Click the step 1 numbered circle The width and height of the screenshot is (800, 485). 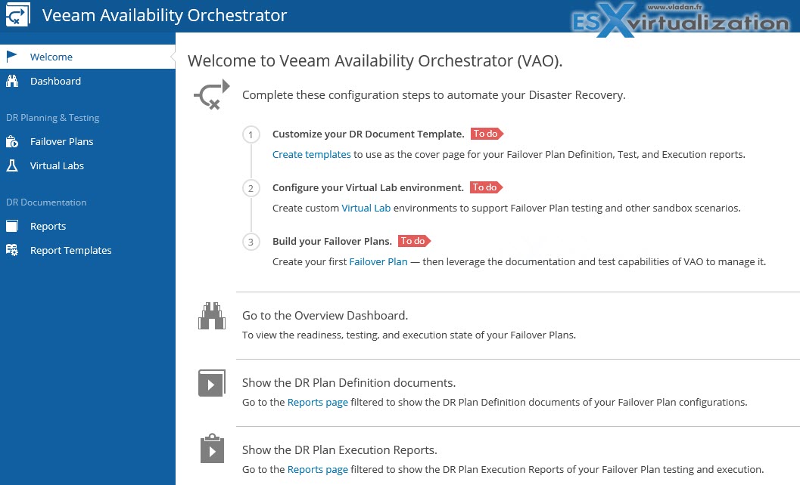tap(251, 134)
